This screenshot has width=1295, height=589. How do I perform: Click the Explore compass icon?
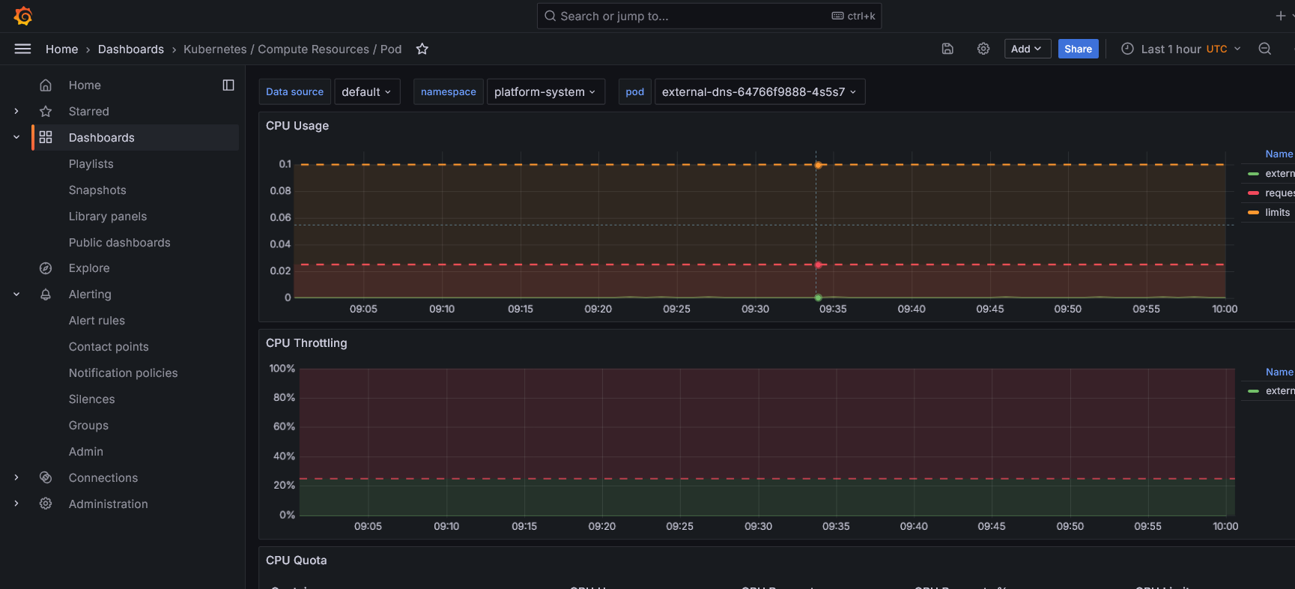pyautogui.click(x=46, y=268)
